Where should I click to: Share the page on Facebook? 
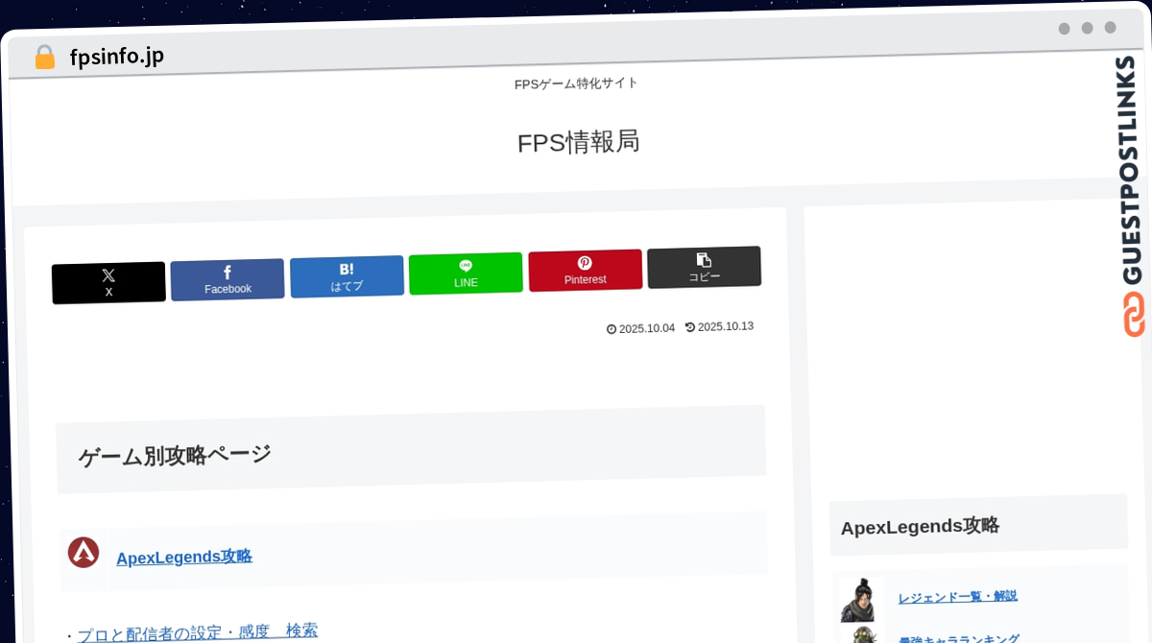click(x=228, y=279)
